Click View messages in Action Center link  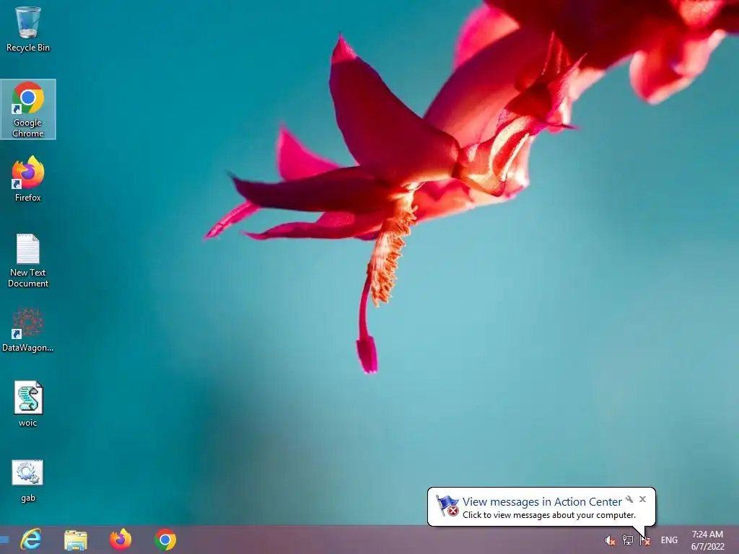click(542, 502)
